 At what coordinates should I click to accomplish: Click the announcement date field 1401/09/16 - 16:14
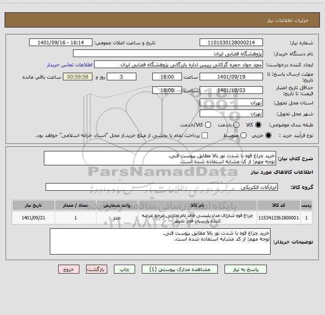pyautogui.click(x=60, y=42)
